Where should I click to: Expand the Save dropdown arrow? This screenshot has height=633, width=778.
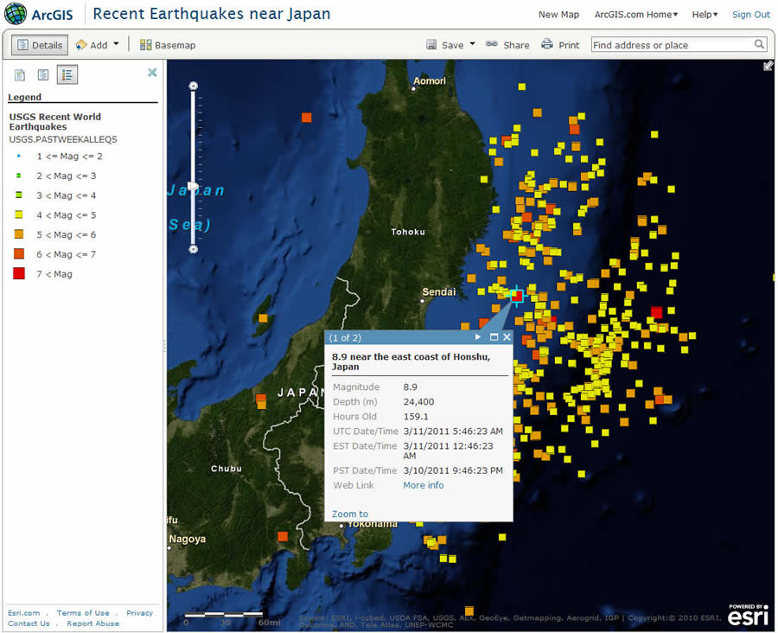[x=471, y=44]
